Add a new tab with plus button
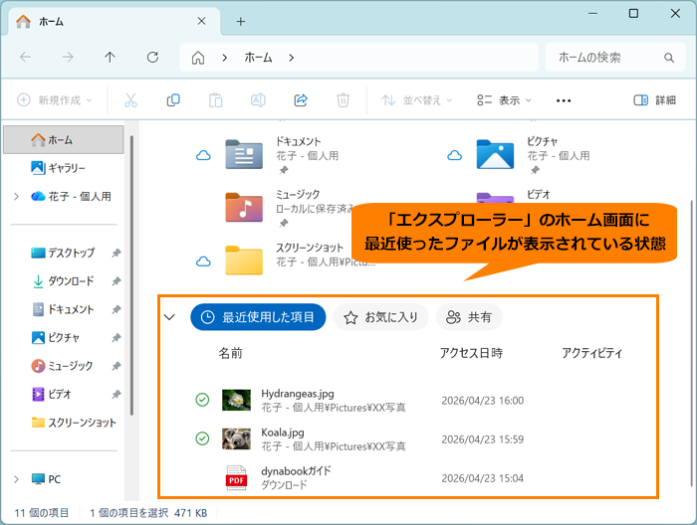This screenshot has width=697, height=525. pyautogui.click(x=241, y=21)
